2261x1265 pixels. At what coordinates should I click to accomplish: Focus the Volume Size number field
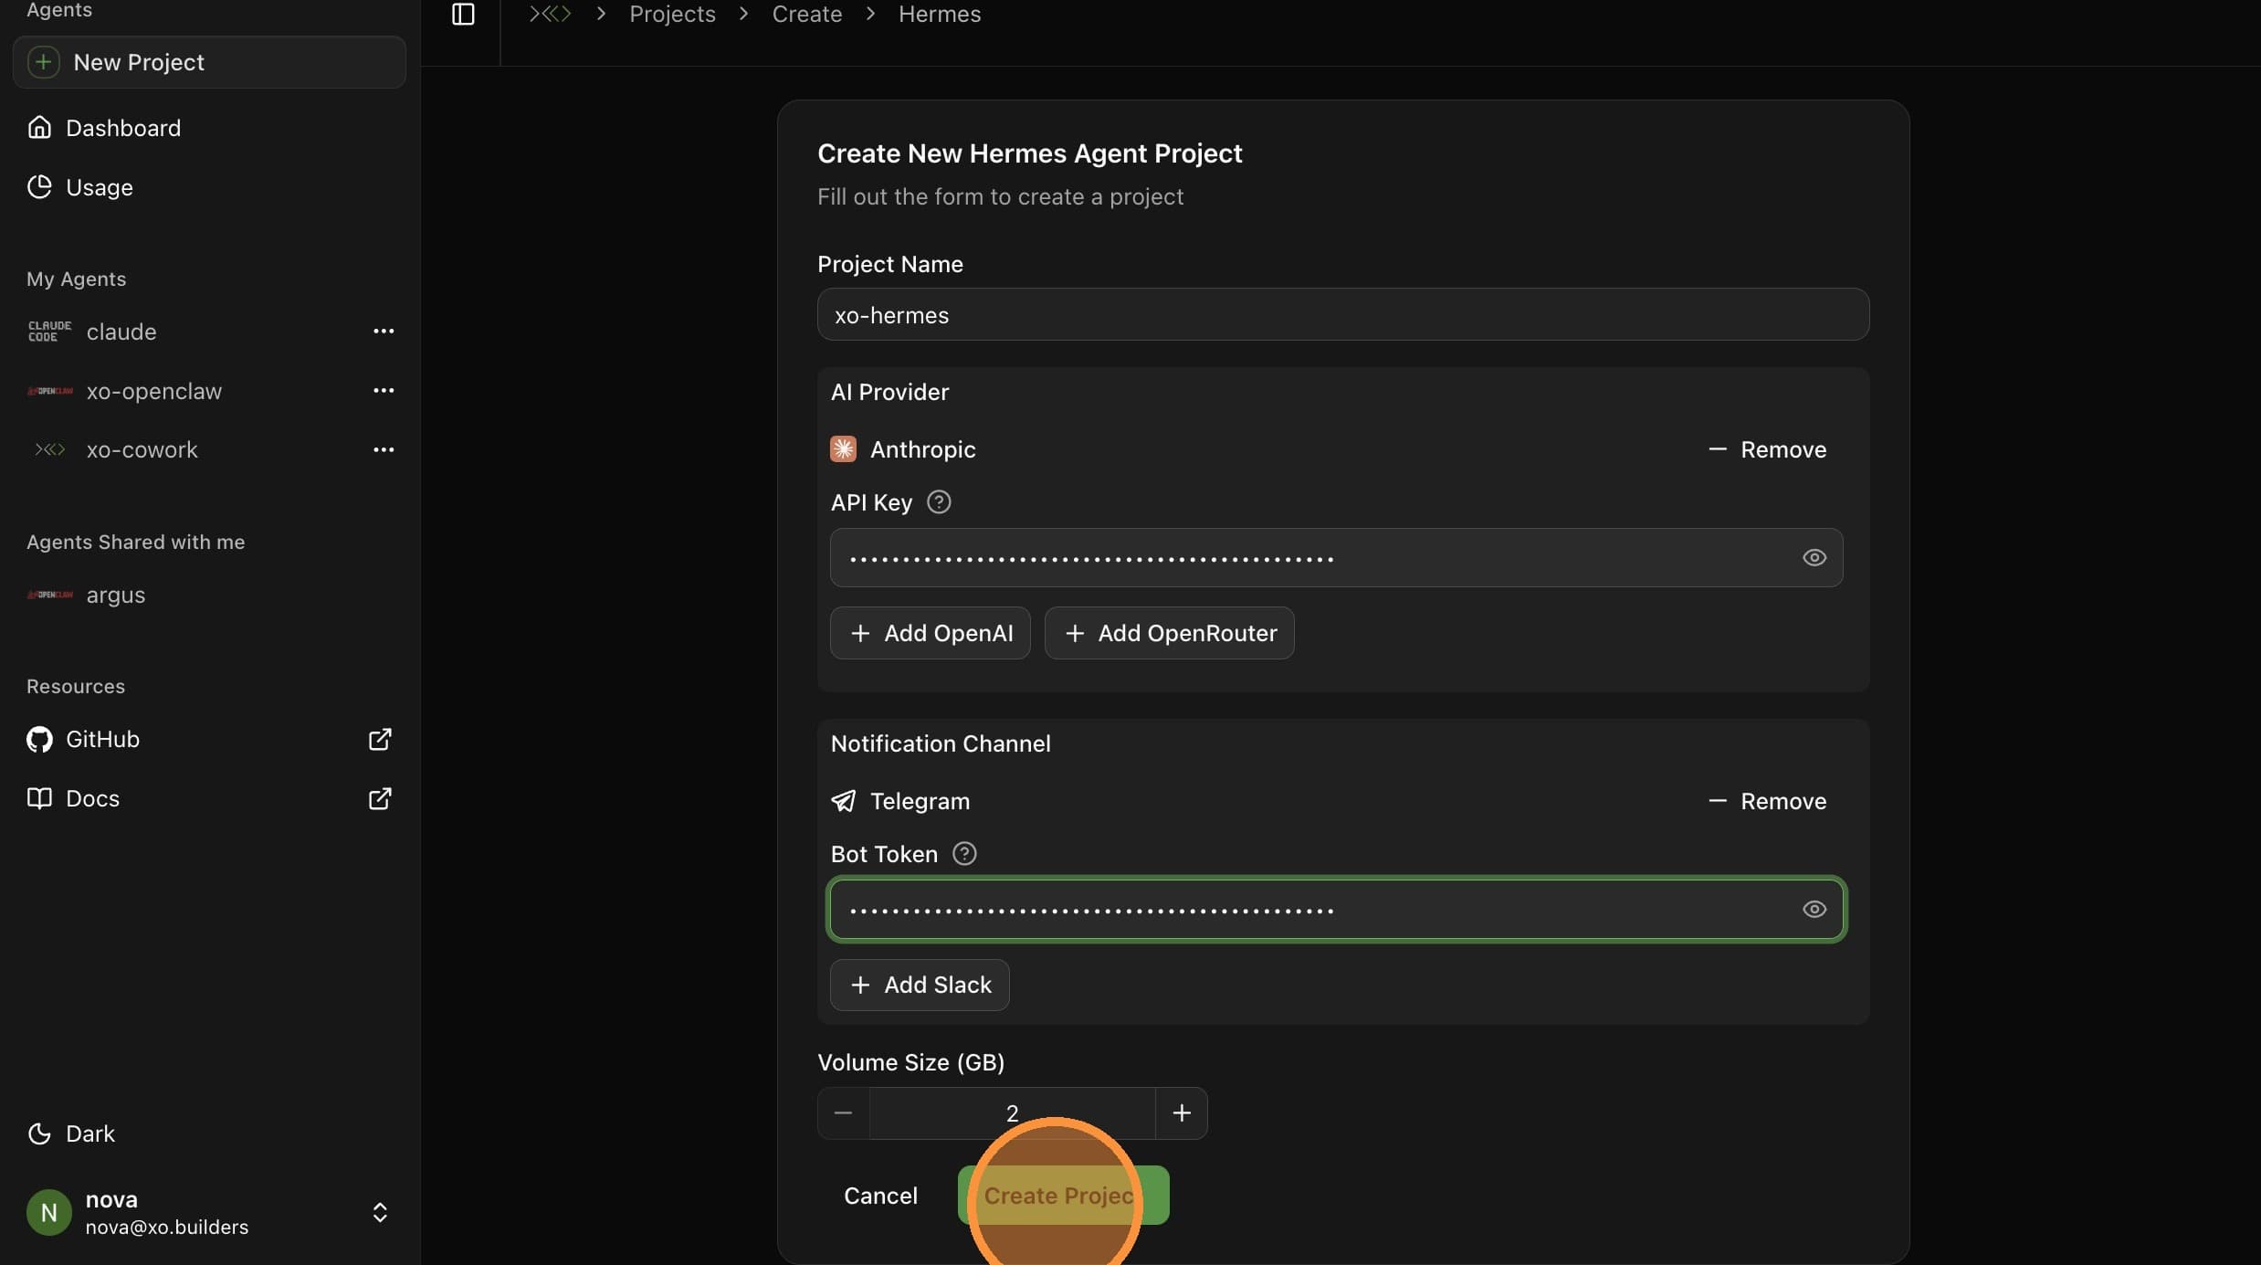tap(1012, 1113)
